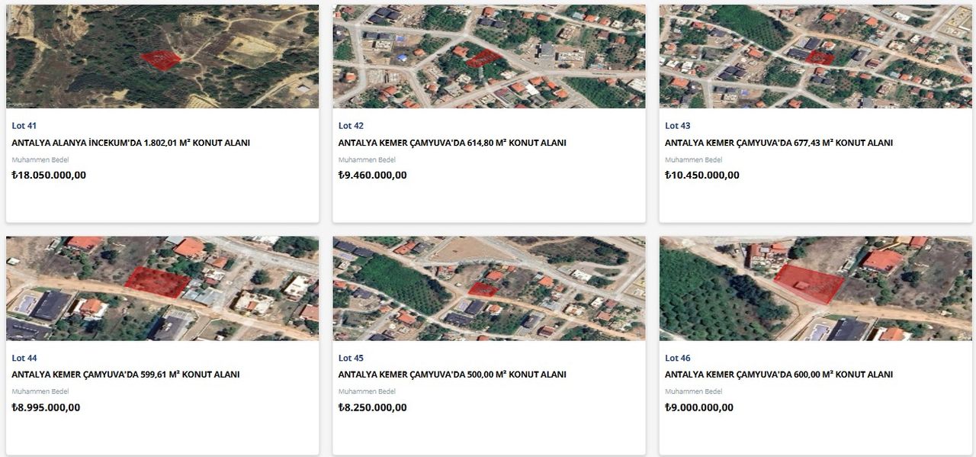Open İncekum 1.802,01 m² Konut Alanı title

(131, 143)
